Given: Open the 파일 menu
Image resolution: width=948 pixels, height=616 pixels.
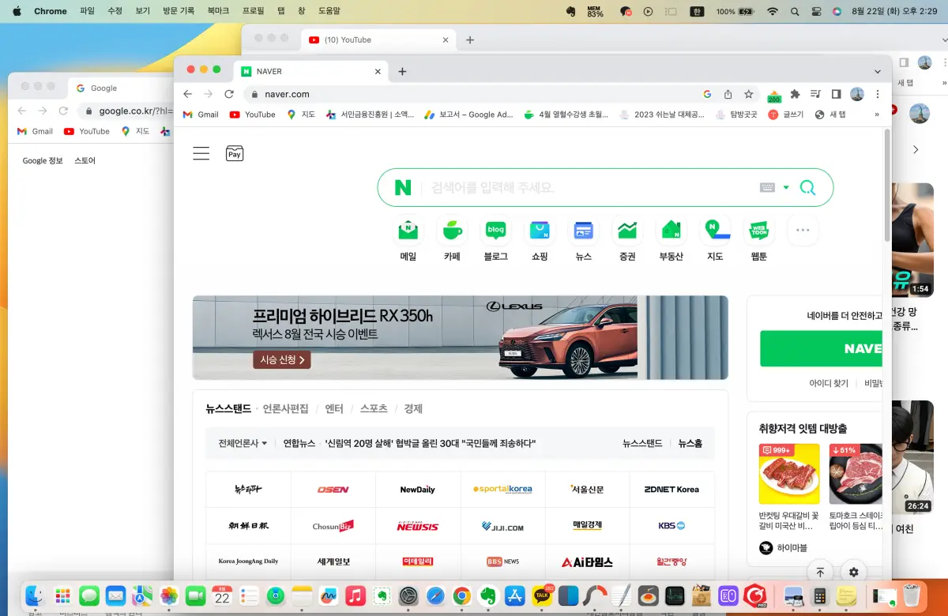Looking at the screenshot, I should [87, 12].
